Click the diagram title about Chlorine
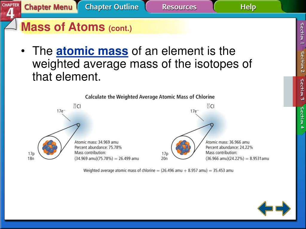The image size is (306, 229). tap(150, 97)
